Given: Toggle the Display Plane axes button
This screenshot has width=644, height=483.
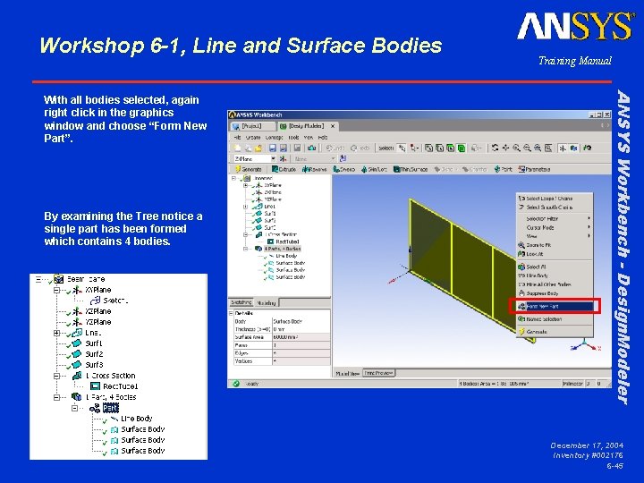Looking at the screenshot, I should pos(563,148).
